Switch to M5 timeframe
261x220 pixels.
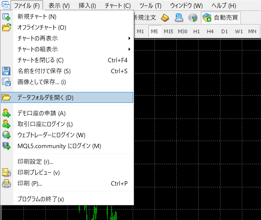154,31
